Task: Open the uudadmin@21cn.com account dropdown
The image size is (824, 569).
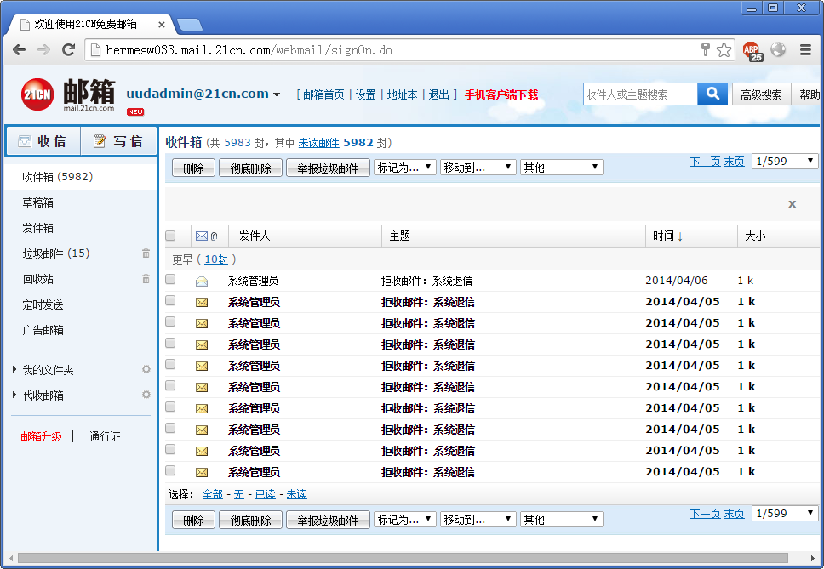Action: coord(277,95)
